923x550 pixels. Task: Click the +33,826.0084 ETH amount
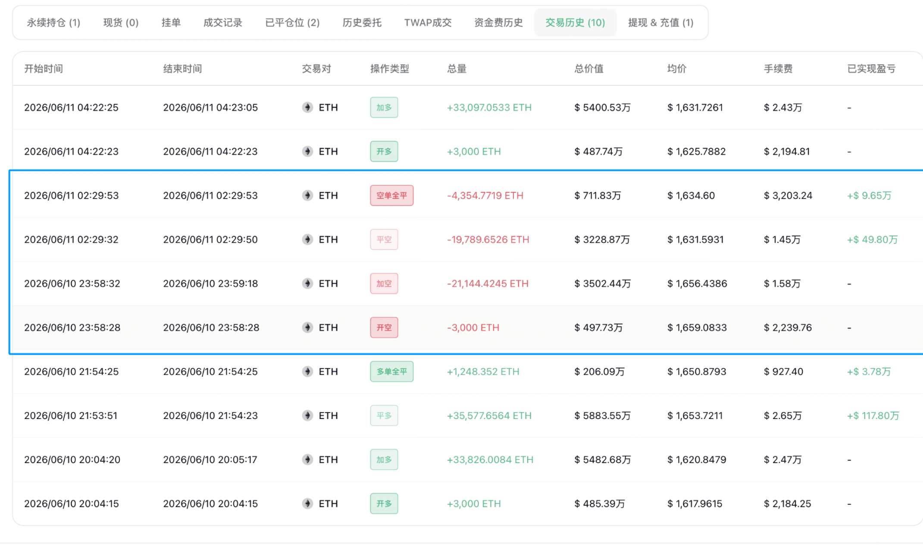pyautogui.click(x=490, y=459)
